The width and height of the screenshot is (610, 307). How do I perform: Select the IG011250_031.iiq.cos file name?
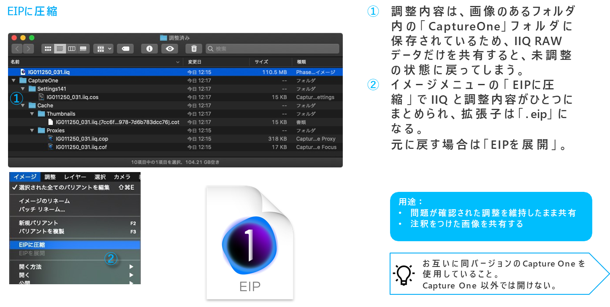click(73, 97)
